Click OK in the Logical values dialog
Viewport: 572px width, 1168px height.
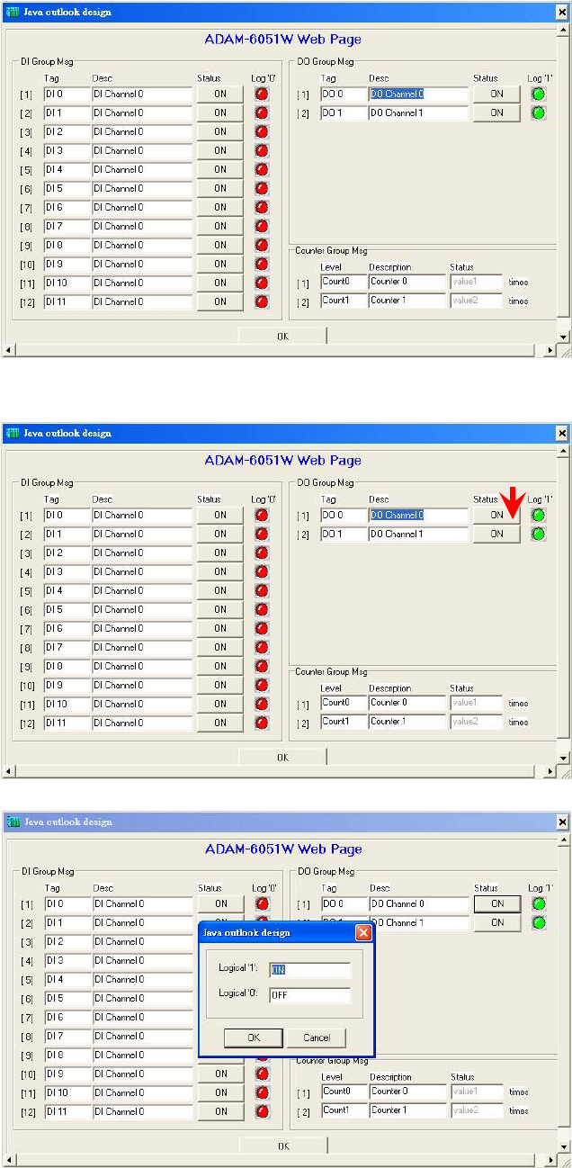[x=254, y=1038]
